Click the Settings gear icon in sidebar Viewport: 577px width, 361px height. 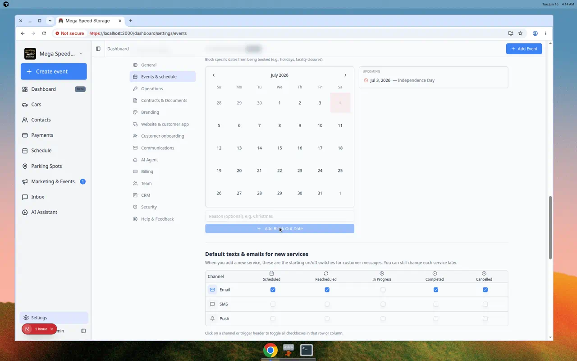[x=26, y=318]
